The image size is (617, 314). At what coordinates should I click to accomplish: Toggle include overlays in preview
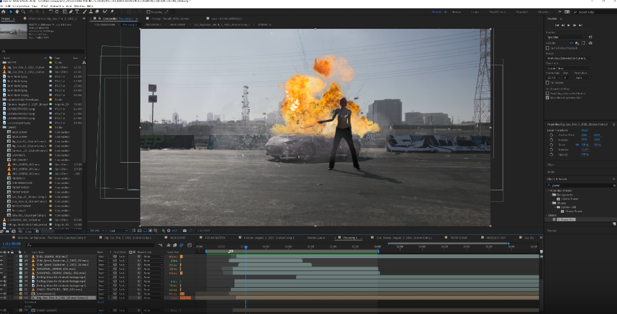pos(583,43)
